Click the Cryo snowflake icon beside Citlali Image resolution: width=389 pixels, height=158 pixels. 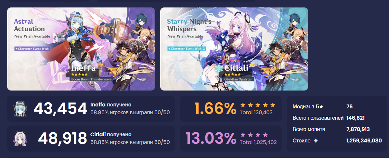(219, 68)
